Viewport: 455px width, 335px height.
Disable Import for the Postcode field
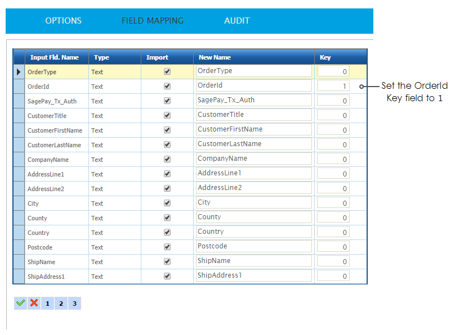coord(167,247)
